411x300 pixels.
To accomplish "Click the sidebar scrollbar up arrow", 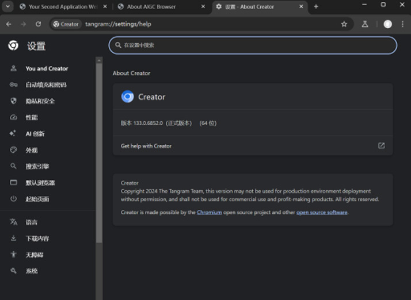I will click(99, 60).
